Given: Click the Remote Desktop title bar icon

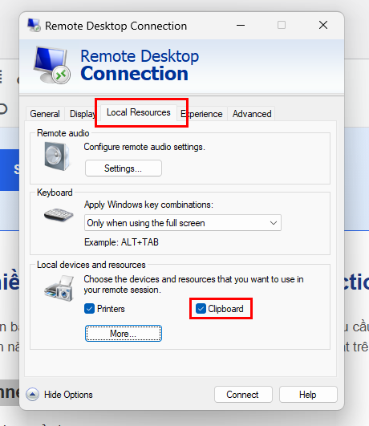Looking at the screenshot, I should tap(34, 25).
